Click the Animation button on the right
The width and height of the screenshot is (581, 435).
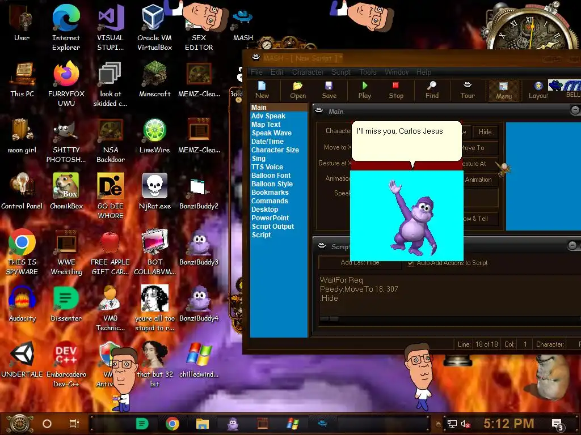click(480, 180)
